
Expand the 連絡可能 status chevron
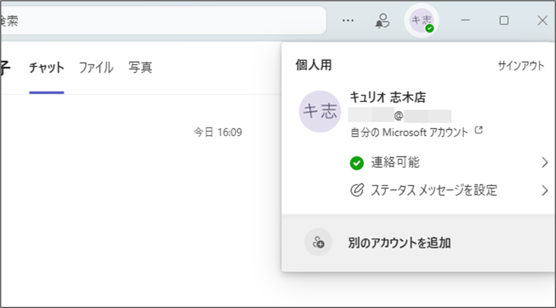click(x=545, y=163)
